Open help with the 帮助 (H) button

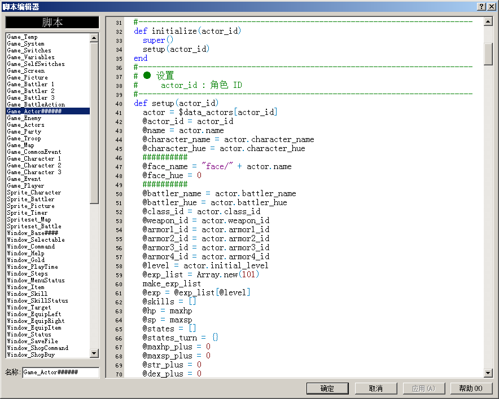(x=471, y=388)
